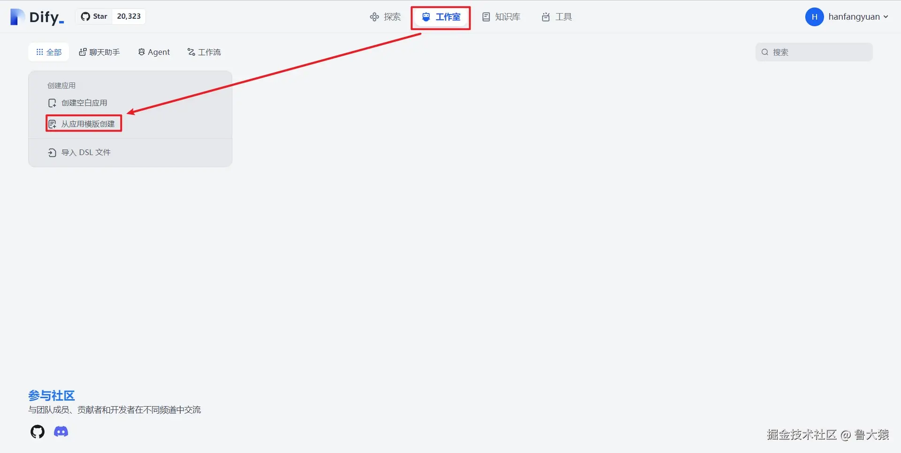
Task: Open the 探索 navigation tab
Action: tap(385, 17)
